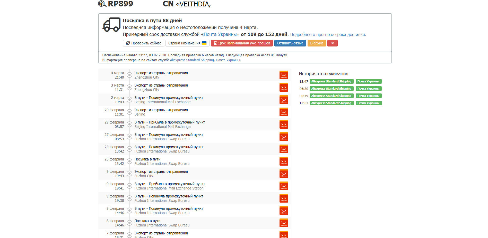Click AliExpress logo for 9 февраля 19:41 event
The height and width of the screenshot is (238, 488).
[x=284, y=186]
